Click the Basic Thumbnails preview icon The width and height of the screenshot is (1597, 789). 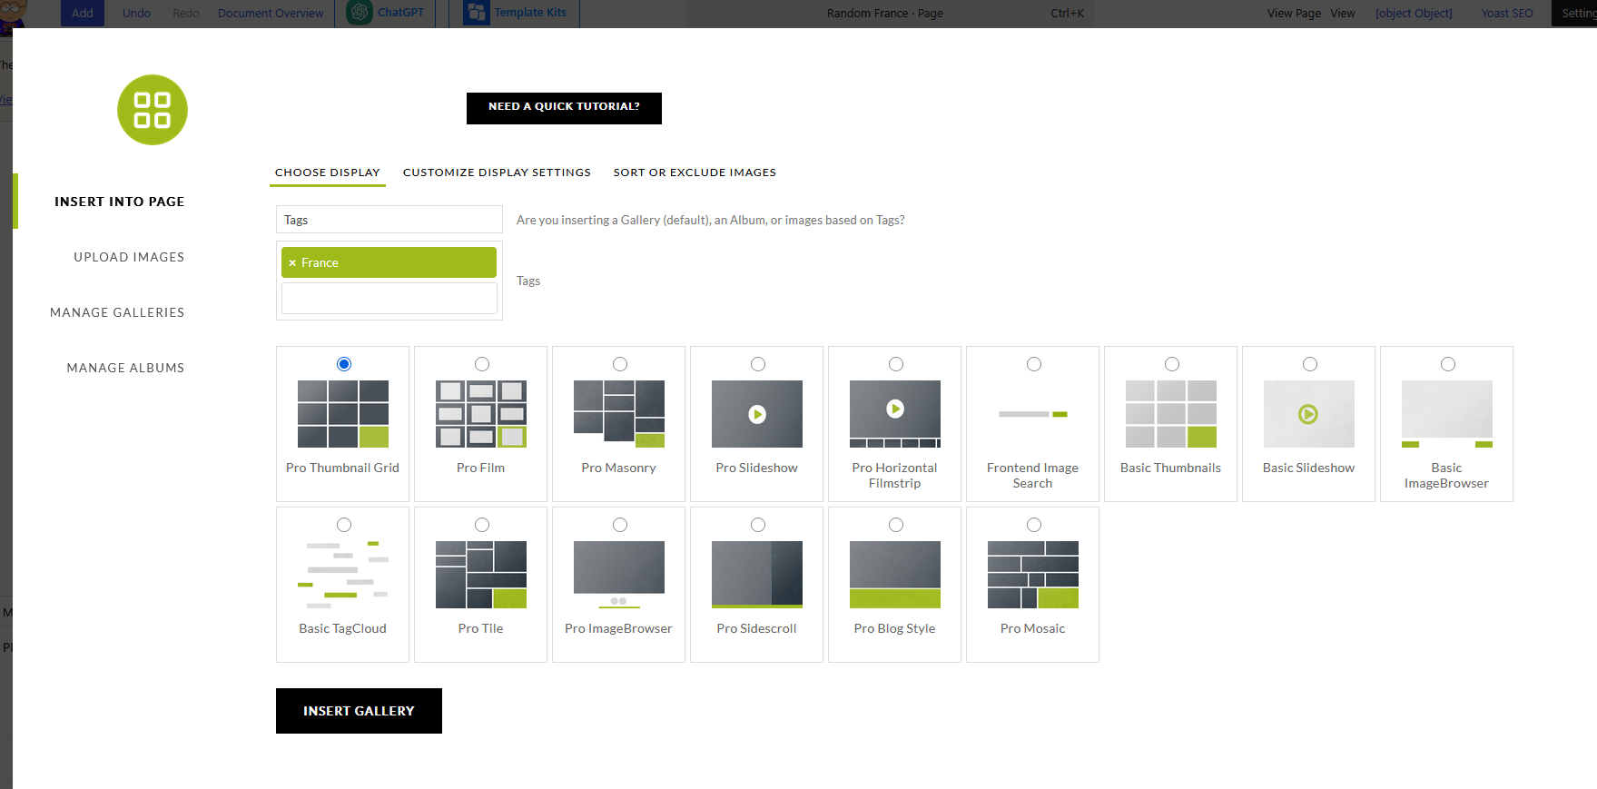click(1171, 414)
